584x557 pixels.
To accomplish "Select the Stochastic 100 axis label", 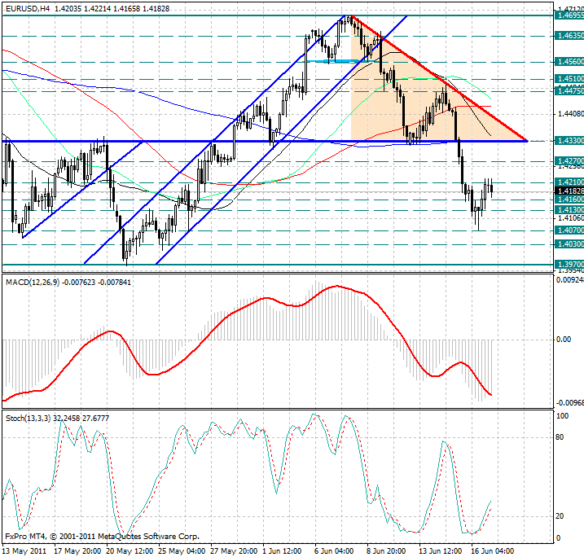I will click(562, 416).
